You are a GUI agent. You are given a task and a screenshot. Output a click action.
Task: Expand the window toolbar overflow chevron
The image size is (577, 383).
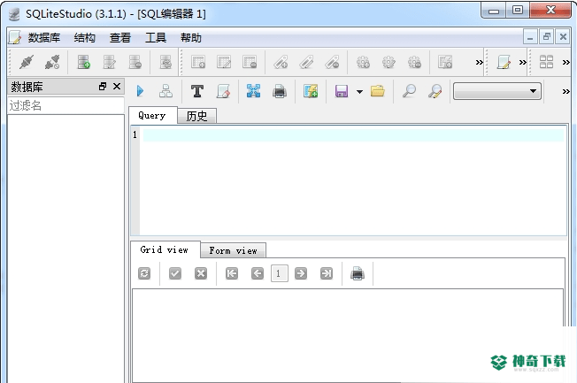[x=566, y=62]
